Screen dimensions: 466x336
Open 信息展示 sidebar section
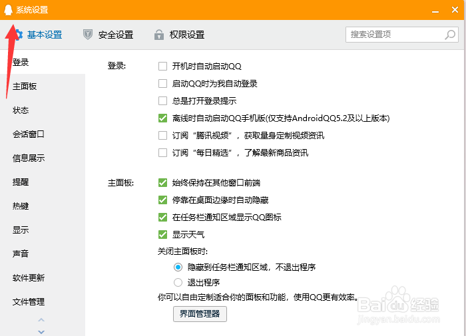[x=43, y=158]
